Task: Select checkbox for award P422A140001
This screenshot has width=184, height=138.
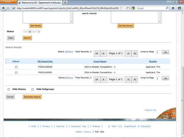Action: [x=16, y=73]
